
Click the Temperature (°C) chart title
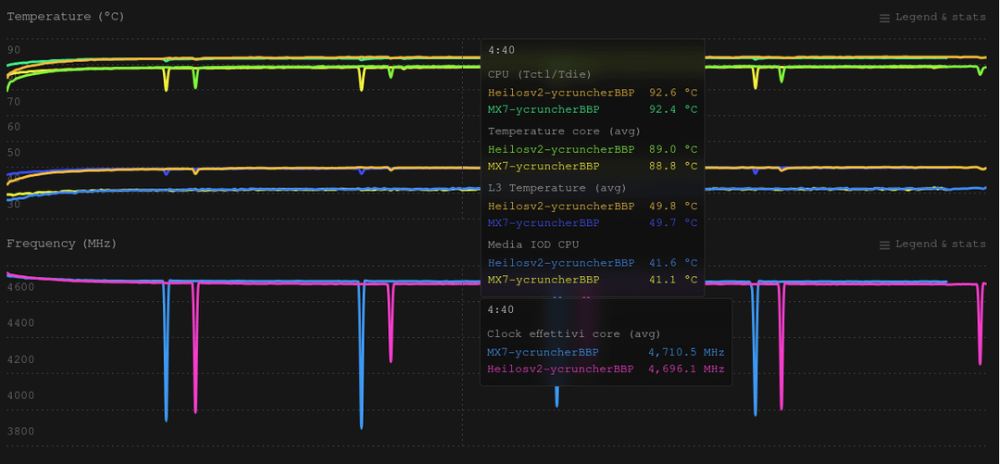(x=66, y=17)
